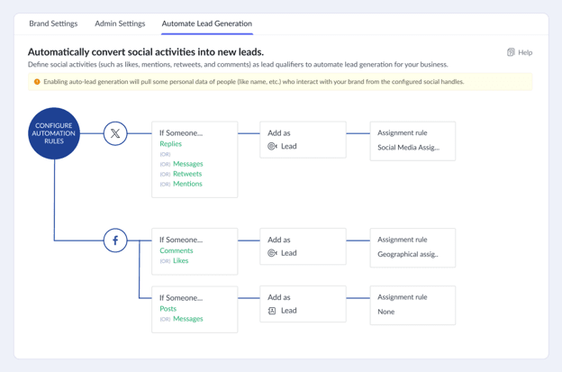Select the Facebook network icon
The image size is (562, 372).
coord(115,240)
